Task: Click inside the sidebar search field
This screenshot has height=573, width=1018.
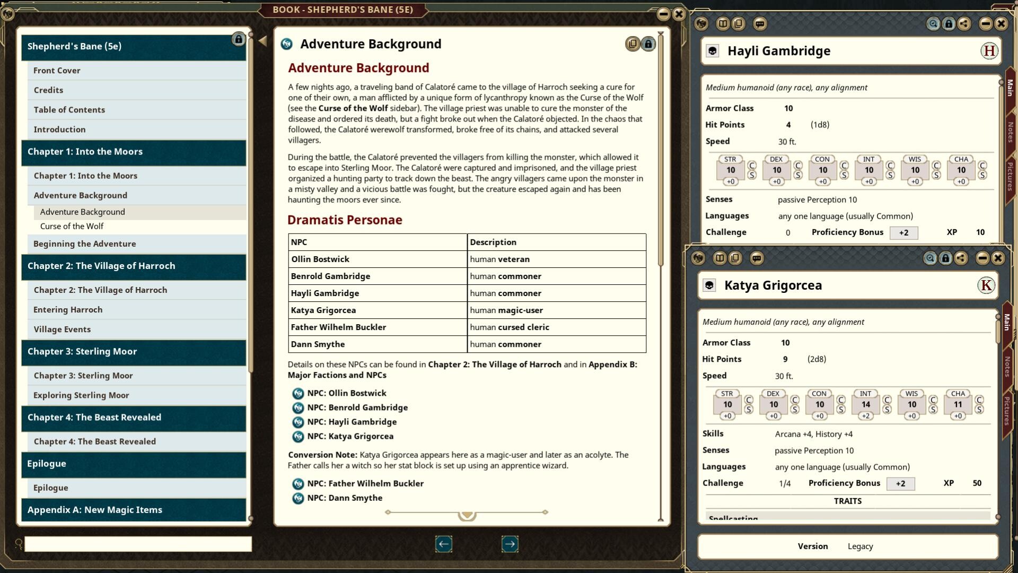Action: point(138,543)
